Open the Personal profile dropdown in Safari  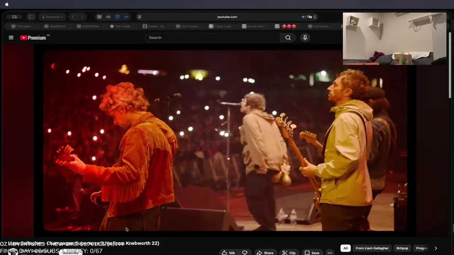pyautogui.click(x=52, y=17)
